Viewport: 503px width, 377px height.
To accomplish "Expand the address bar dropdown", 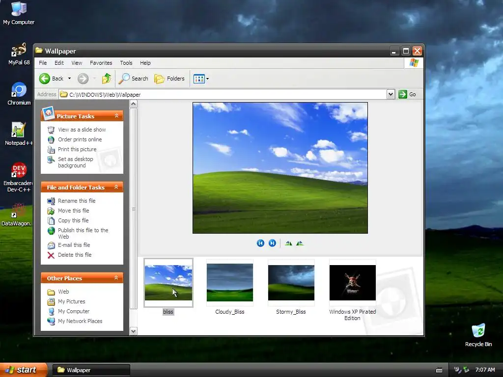I will tap(391, 94).
